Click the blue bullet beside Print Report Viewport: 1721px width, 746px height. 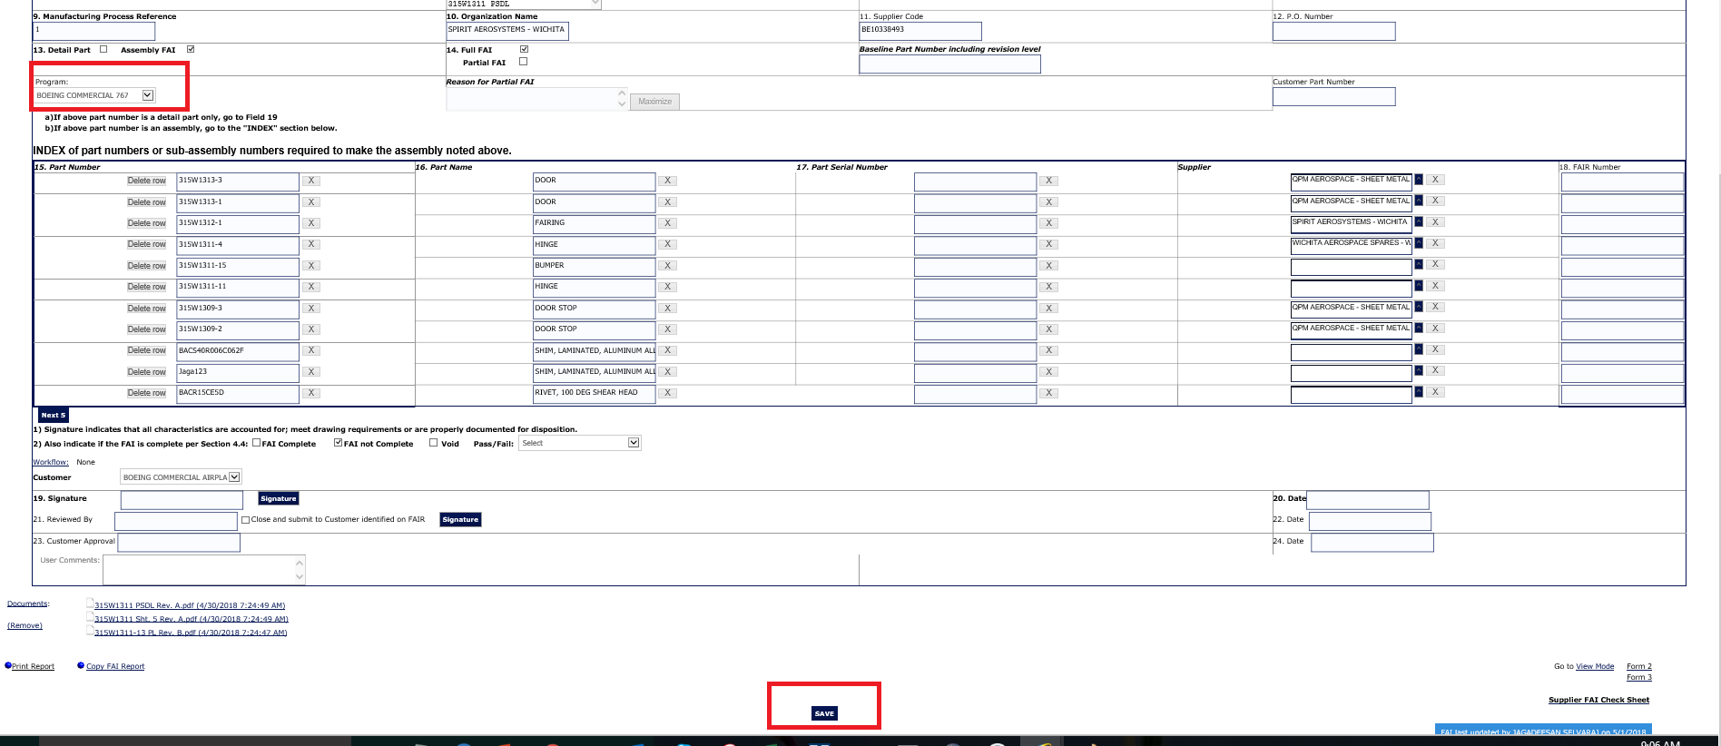8,665
